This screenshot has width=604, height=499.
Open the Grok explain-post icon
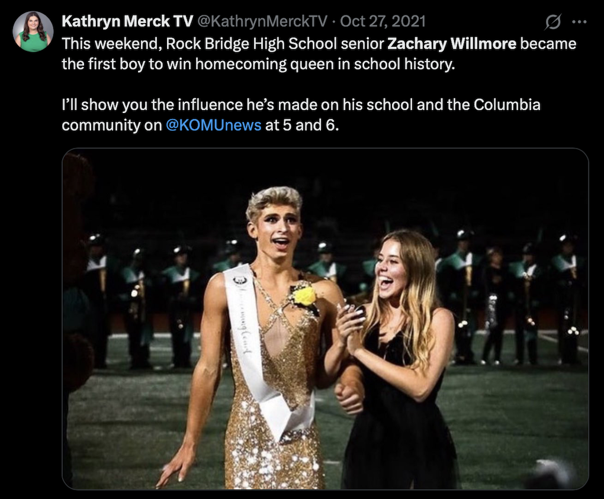coord(552,22)
